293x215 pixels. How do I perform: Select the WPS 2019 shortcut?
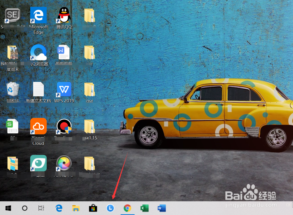64,90
